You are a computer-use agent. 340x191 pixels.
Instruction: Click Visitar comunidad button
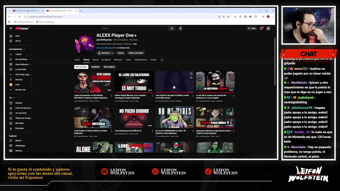pyautogui.click(x=136, y=53)
